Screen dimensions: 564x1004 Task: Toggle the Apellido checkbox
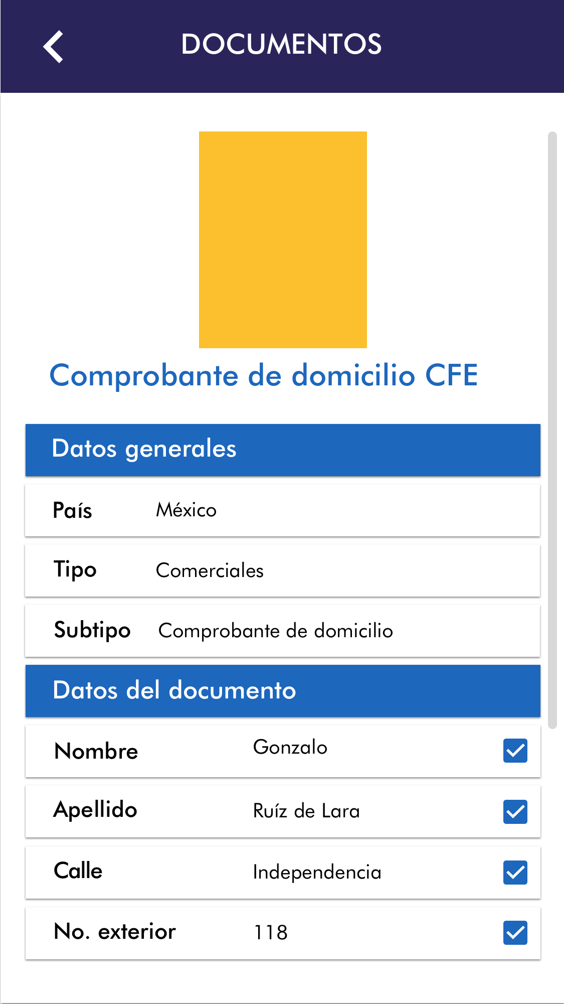[x=515, y=812]
